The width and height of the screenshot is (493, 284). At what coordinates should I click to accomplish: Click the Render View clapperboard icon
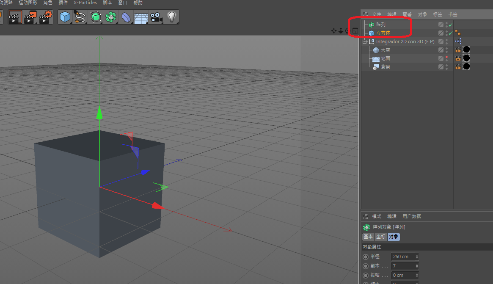tap(15, 17)
